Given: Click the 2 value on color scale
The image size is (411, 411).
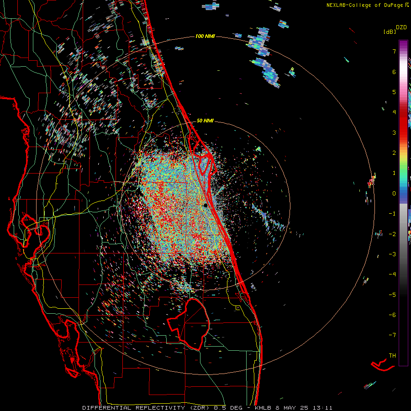Looking at the screenshot, I should [x=394, y=153].
